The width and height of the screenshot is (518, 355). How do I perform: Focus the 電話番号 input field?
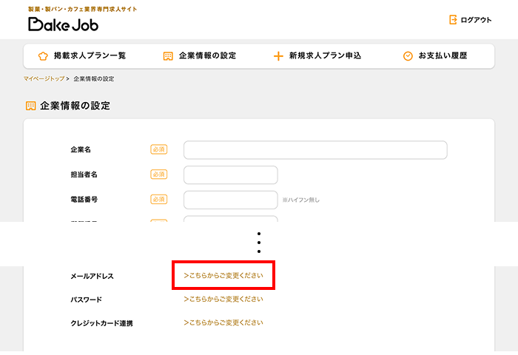[x=230, y=200]
